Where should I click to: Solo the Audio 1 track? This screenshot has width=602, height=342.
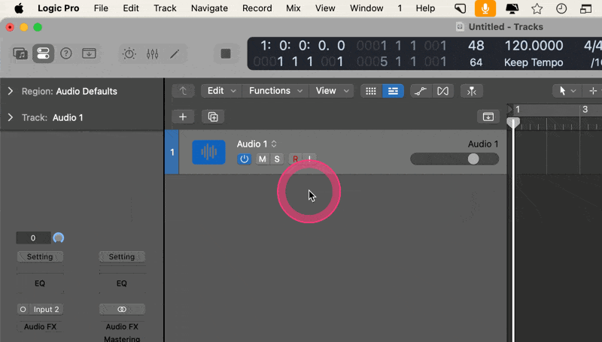(277, 159)
